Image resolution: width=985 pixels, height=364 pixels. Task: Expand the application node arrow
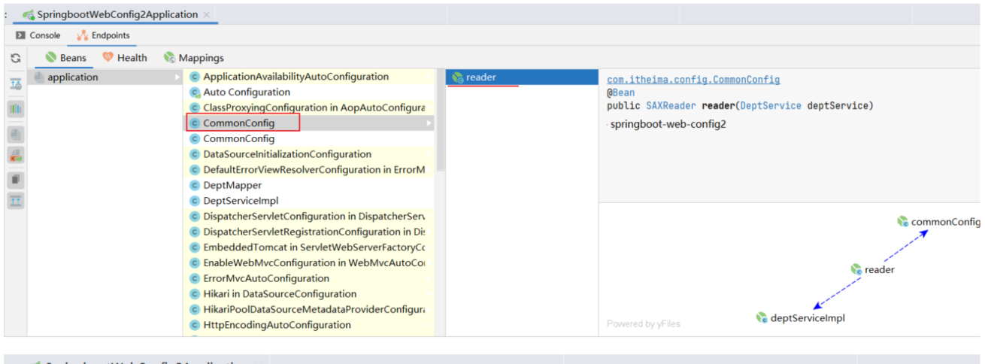tap(177, 77)
